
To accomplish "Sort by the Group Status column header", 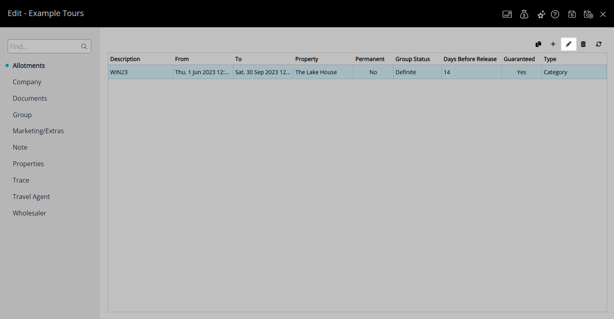I will click(x=417, y=59).
